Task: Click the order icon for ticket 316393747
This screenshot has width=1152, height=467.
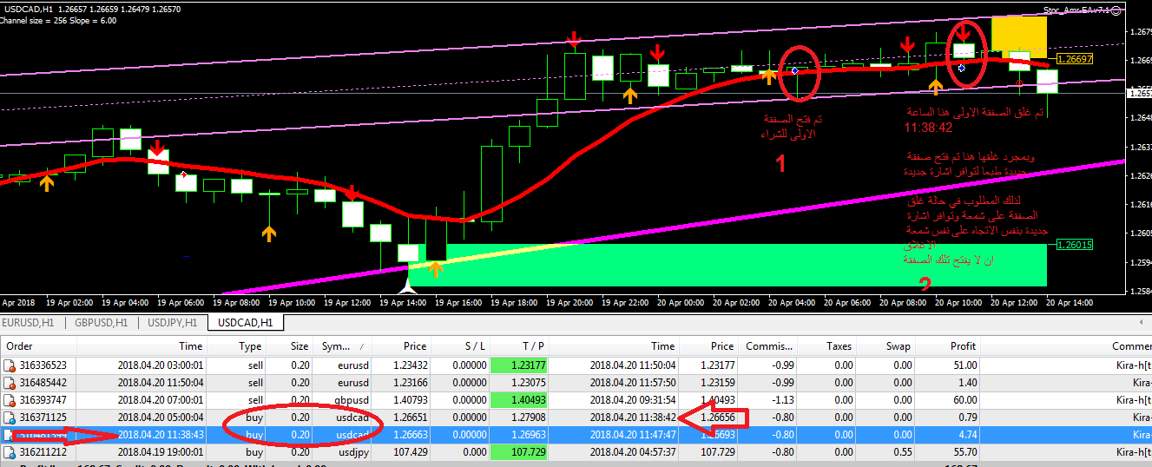Action: click(x=9, y=399)
